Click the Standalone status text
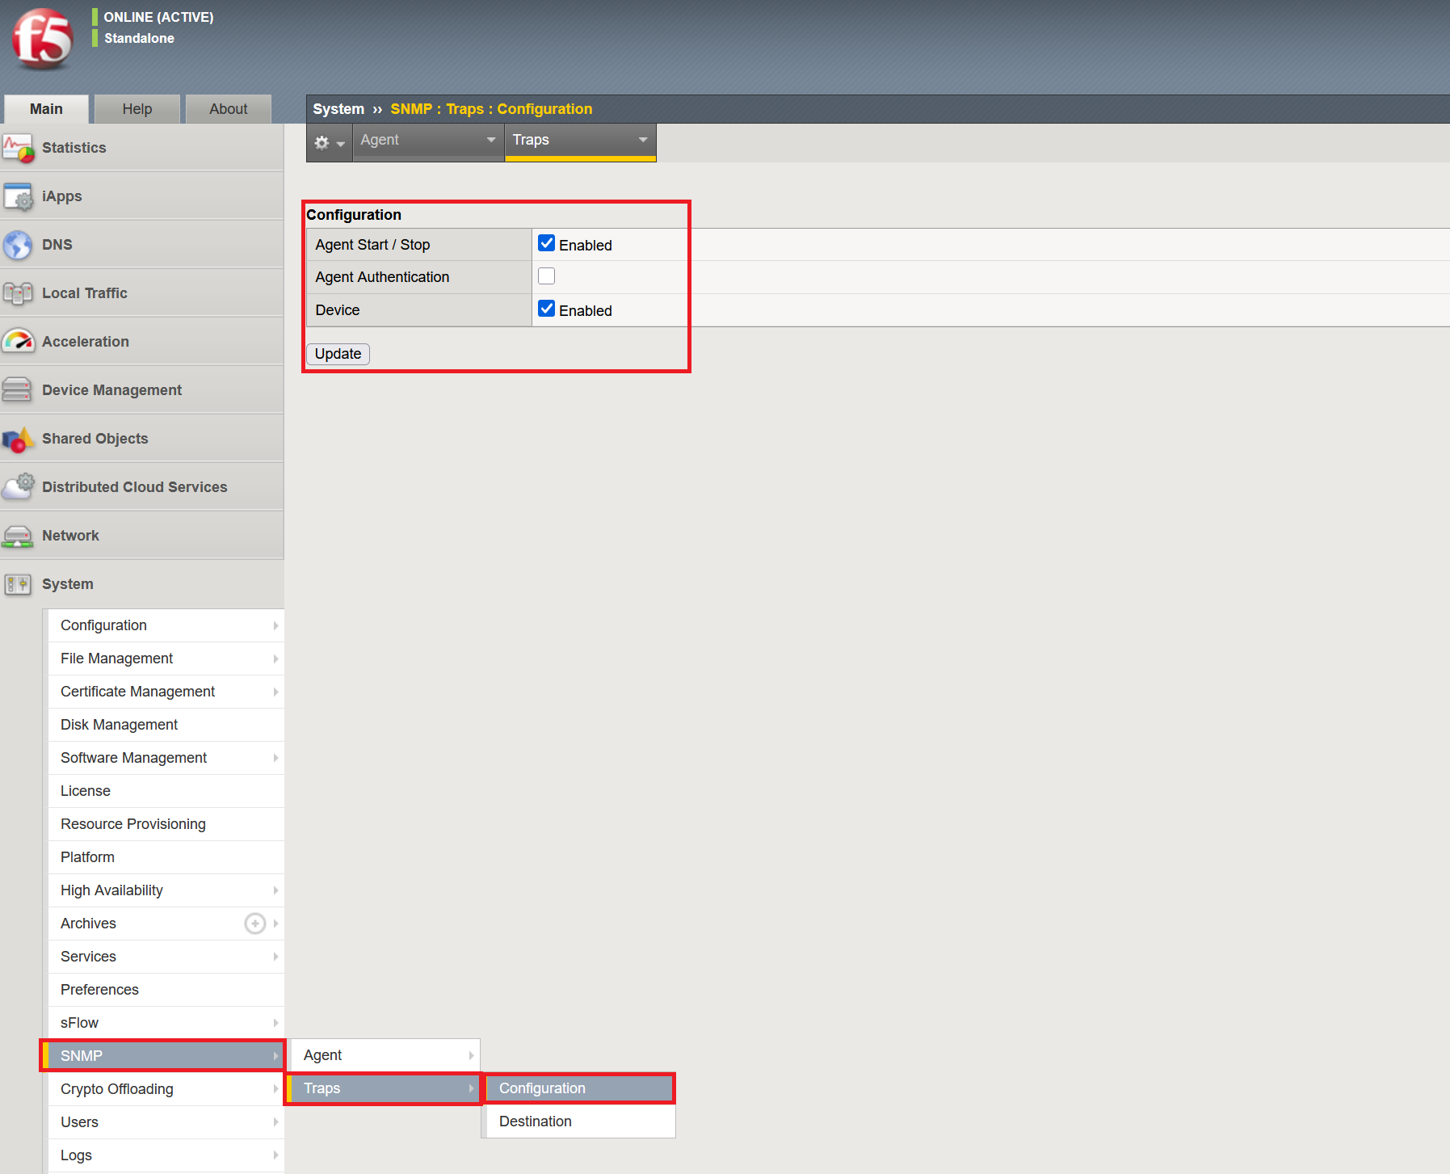 (139, 38)
